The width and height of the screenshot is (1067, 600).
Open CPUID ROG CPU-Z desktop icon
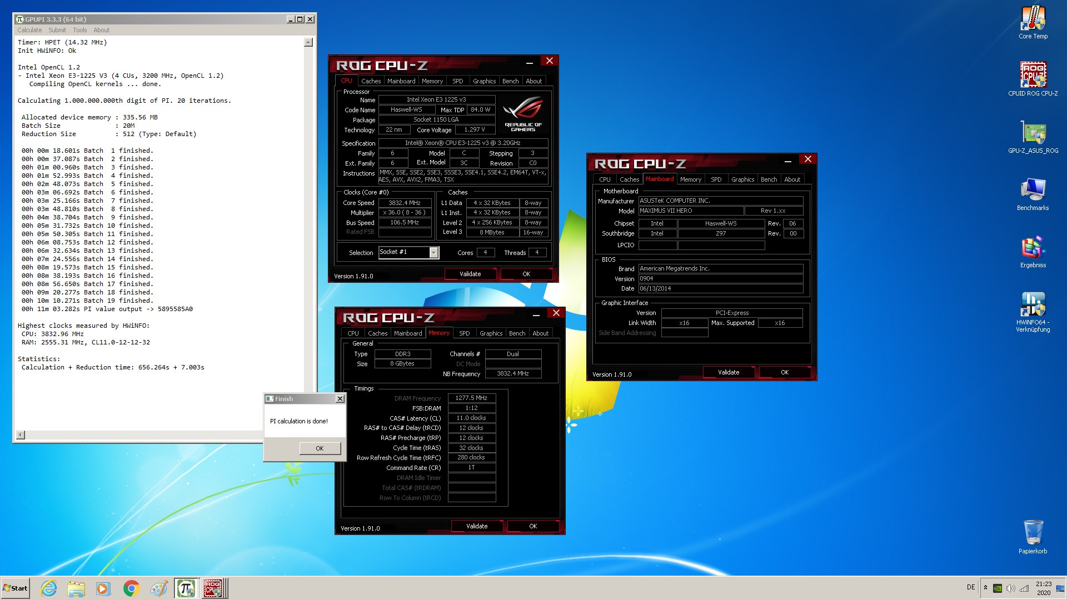pyautogui.click(x=1033, y=79)
